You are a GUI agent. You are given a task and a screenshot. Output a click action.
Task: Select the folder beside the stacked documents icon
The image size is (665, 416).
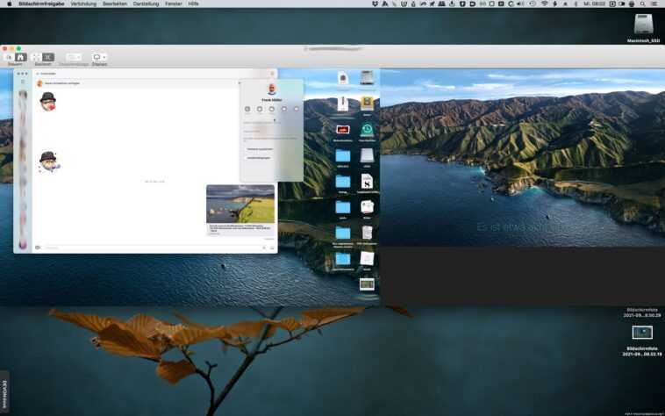point(343,209)
